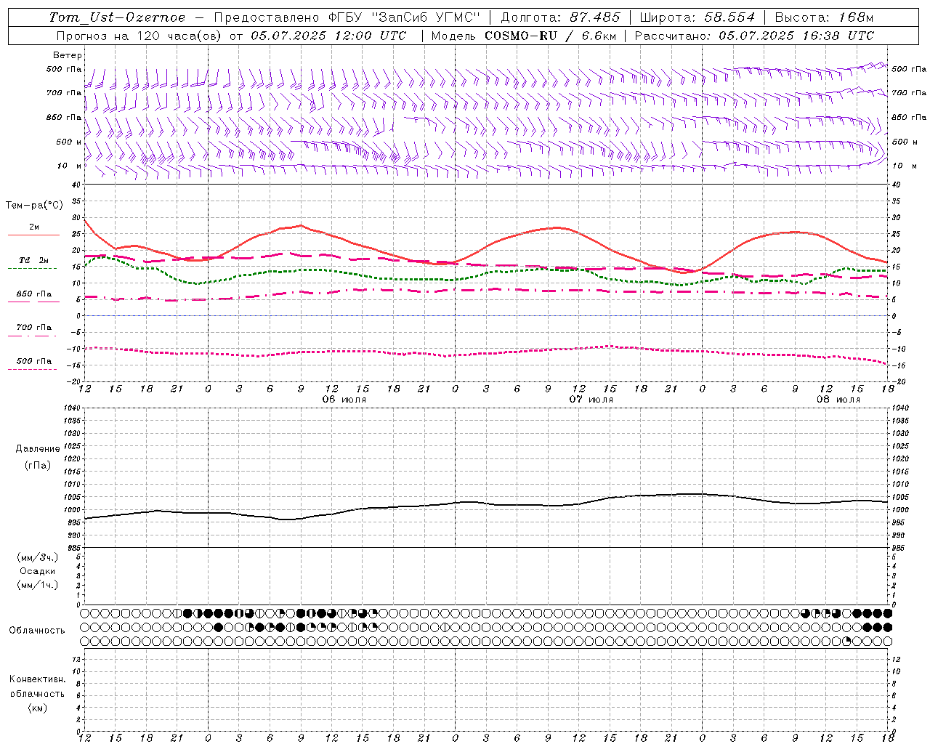Select the 'Широта: 58.554' latitude text
Image resolution: width=930 pixels, height=744 pixels.
tap(697, 17)
